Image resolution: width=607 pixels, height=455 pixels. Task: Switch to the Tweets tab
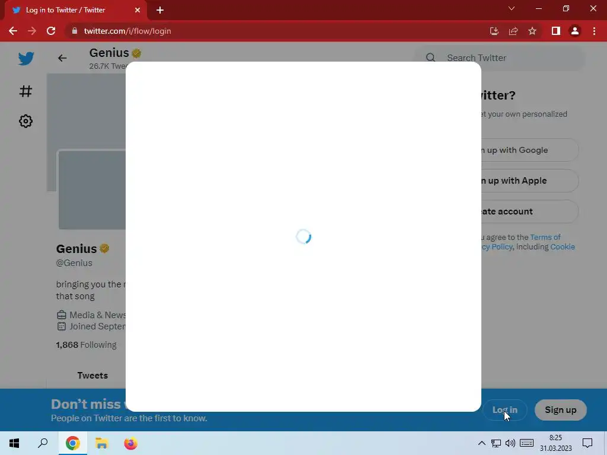92,375
